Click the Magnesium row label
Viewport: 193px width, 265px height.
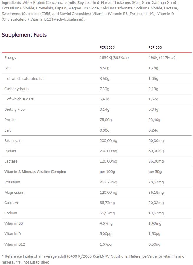pyautogui.click(x=14, y=193)
